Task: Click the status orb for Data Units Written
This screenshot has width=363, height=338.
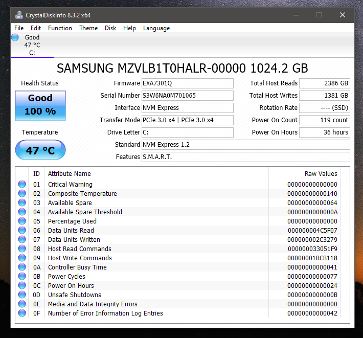Action: 22,239
